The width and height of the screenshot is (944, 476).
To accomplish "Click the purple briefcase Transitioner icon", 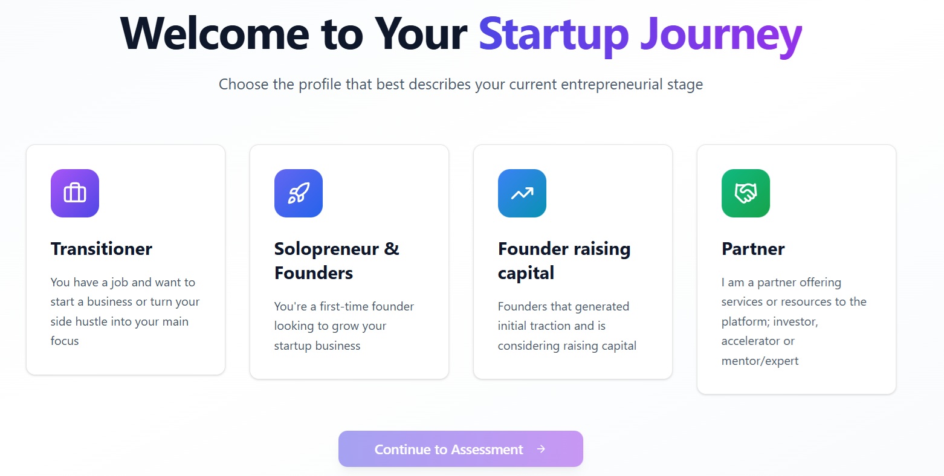I will tap(75, 193).
